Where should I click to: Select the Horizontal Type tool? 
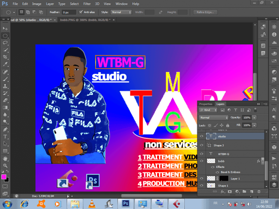[x=5, y=136]
